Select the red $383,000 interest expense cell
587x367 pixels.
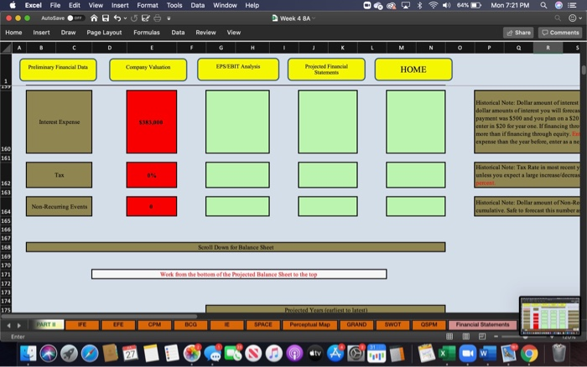pos(152,122)
